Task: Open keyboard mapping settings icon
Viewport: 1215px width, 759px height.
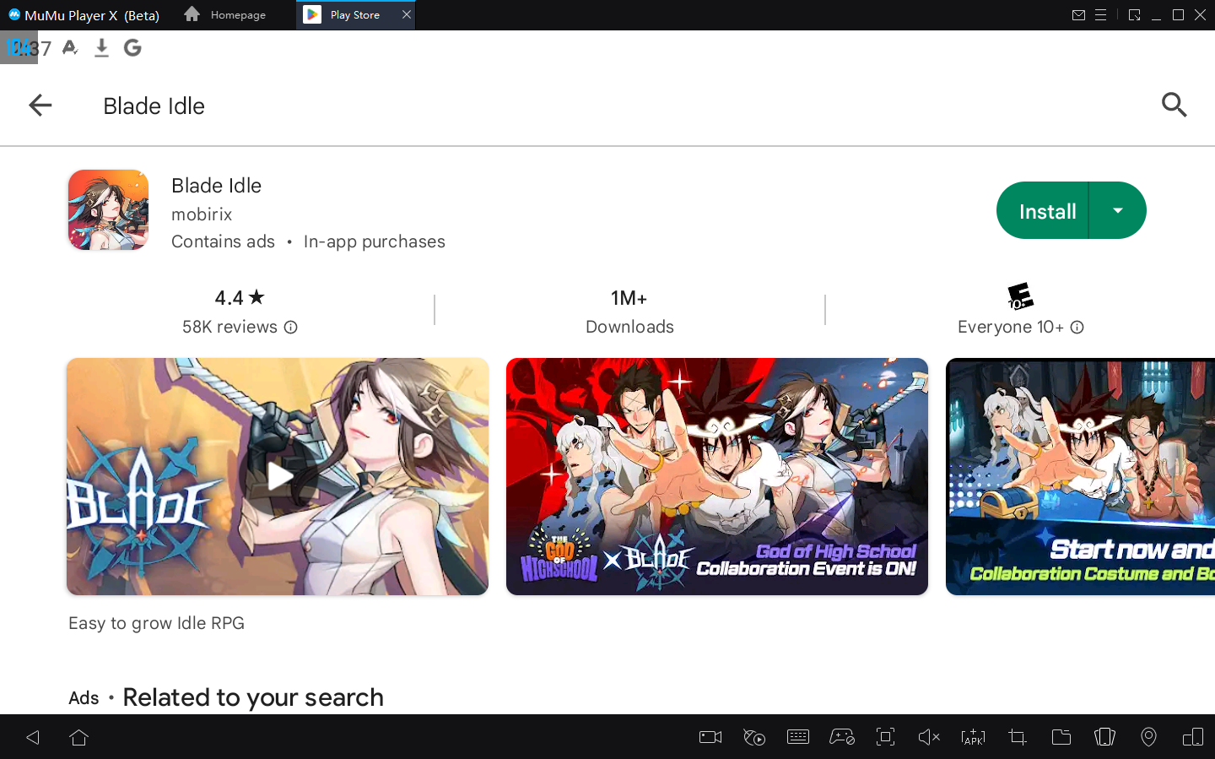Action: tap(797, 737)
